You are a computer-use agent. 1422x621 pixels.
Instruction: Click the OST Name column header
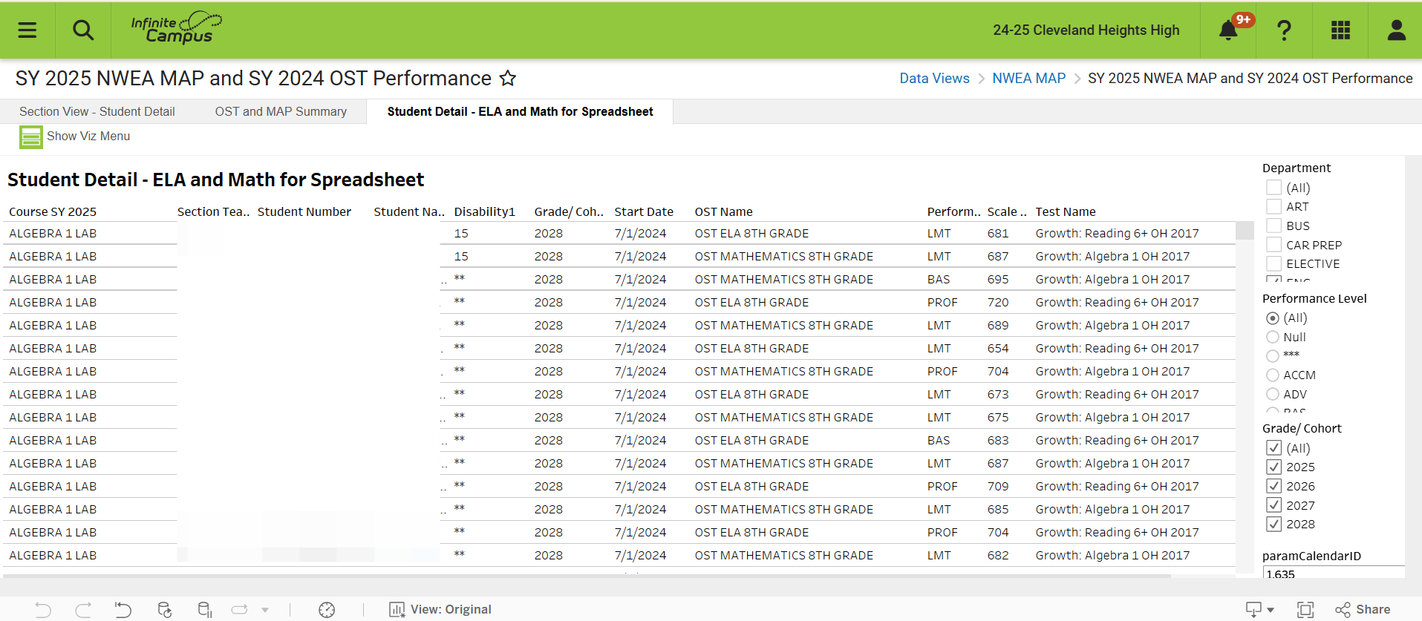tap(723, 211)
